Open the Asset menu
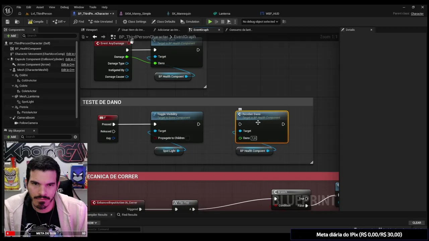This screenshot has height=241, width=429. (x=40, y=7)
